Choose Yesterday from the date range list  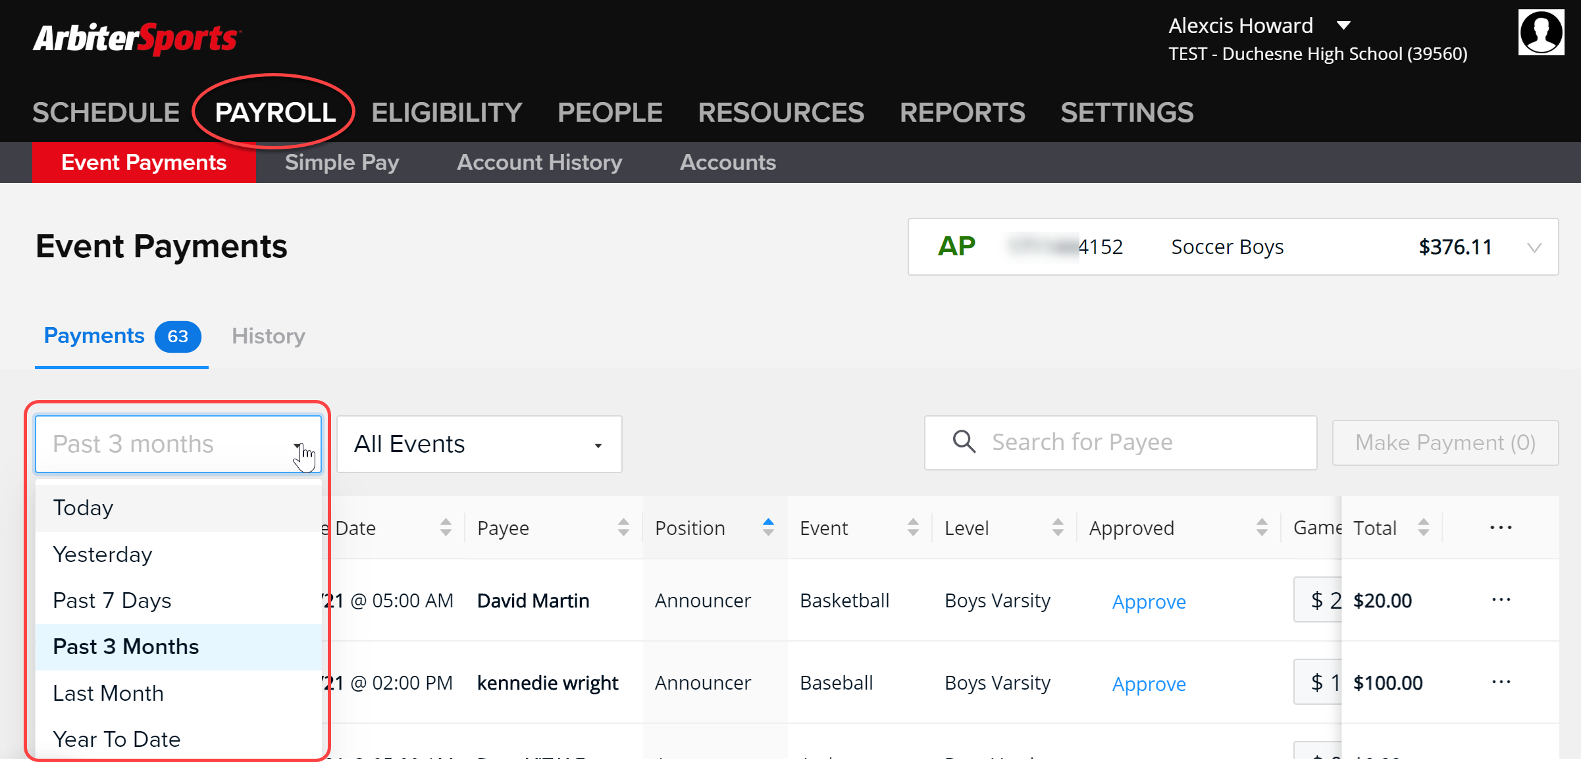pyautogui.click(x=178, y=555)
